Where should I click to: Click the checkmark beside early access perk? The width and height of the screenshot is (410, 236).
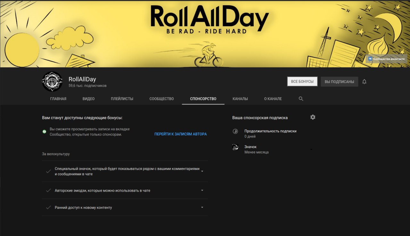[x=48, y=207]
